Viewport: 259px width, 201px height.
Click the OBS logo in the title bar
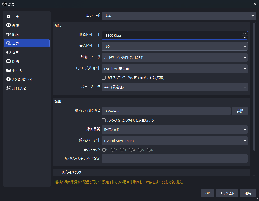tap(4, 4)
